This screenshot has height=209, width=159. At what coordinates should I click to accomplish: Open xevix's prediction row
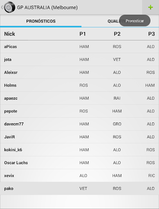79,176
